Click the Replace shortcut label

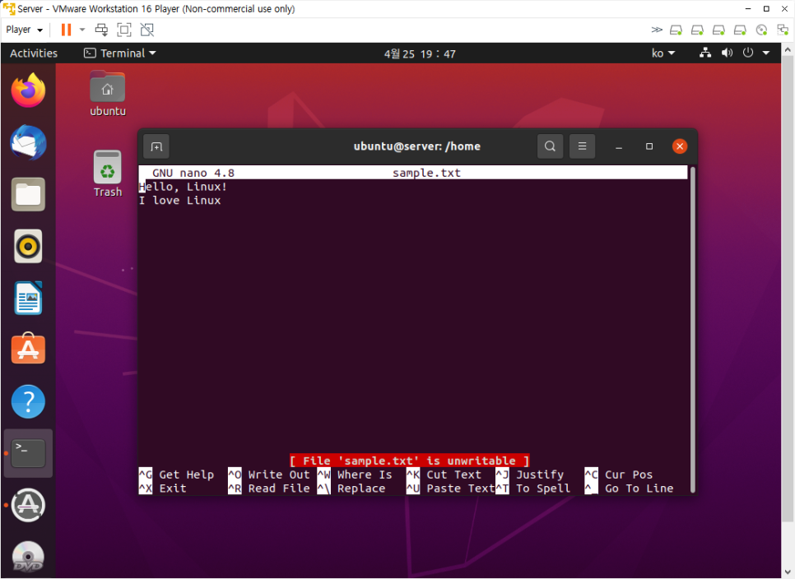coord(361,489)
